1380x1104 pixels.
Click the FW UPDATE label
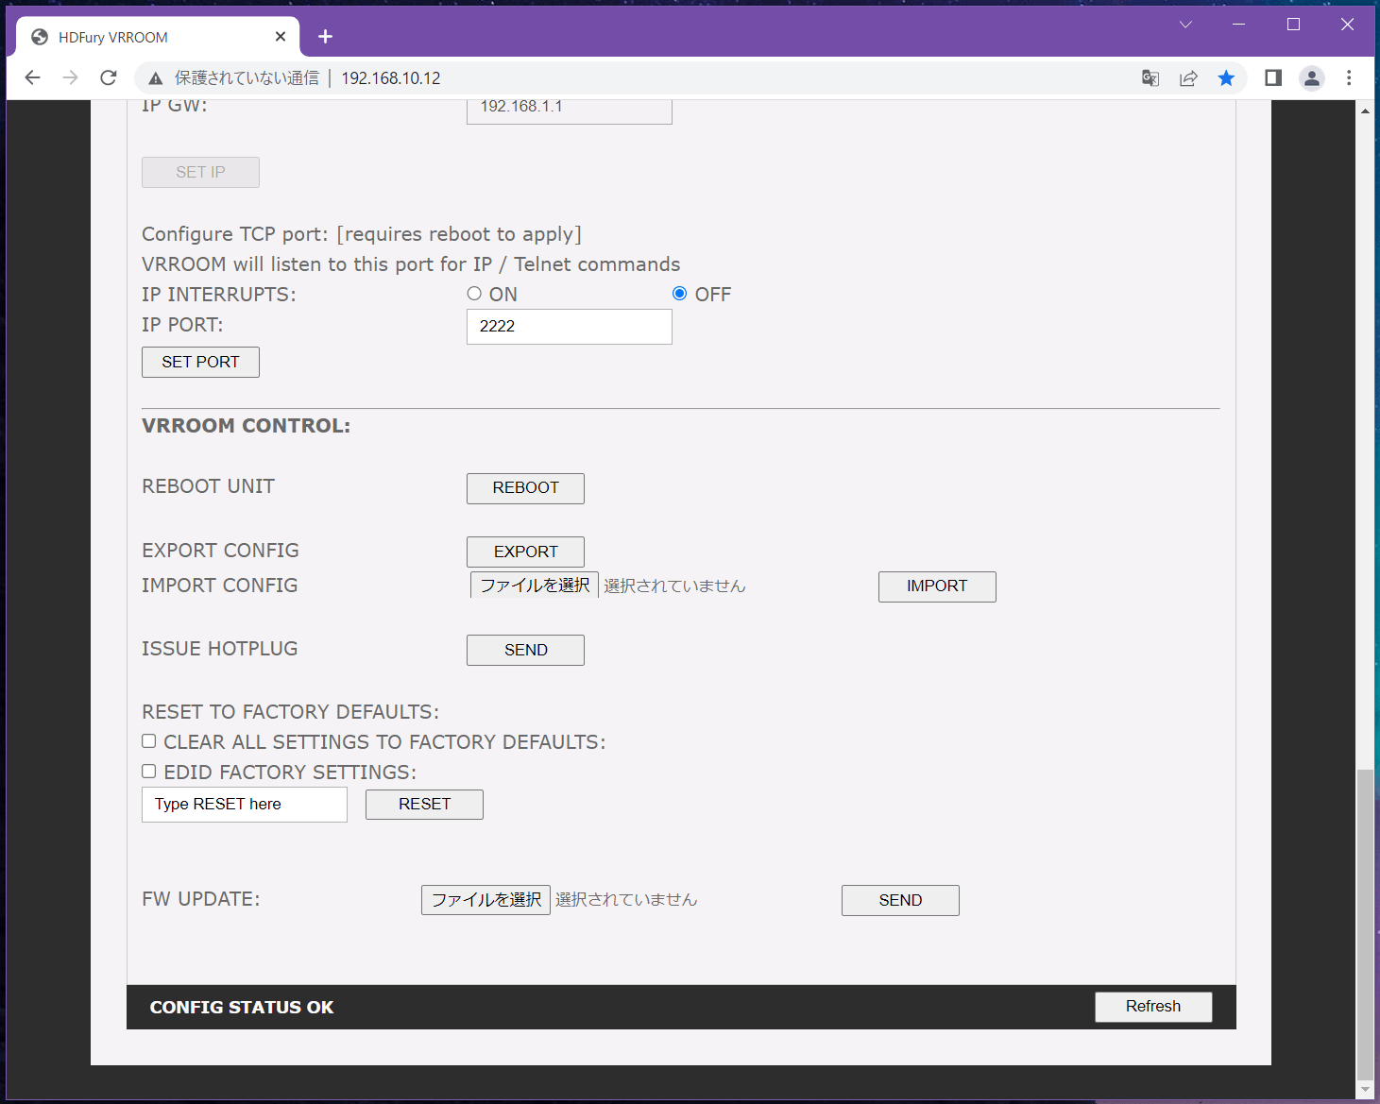coord(200,899)
